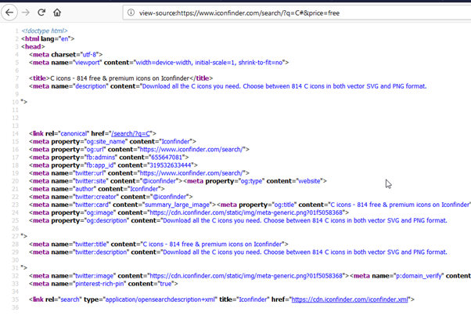Click the html lang="en" tag

[48, 39]
